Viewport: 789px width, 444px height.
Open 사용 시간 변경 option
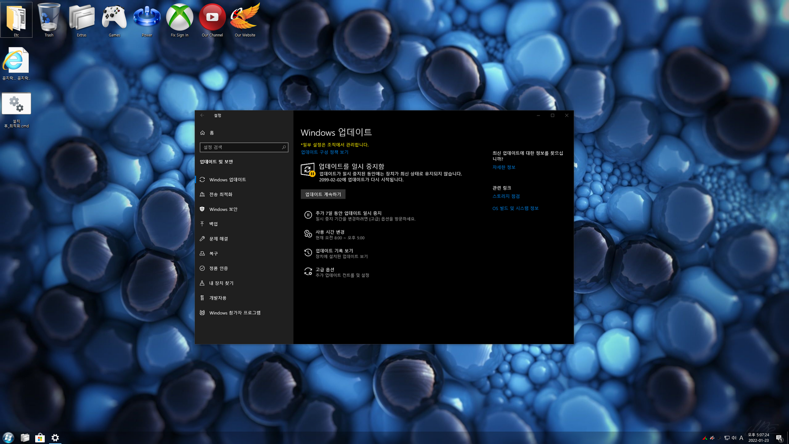click(x=334, y=234)
